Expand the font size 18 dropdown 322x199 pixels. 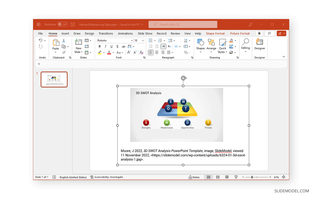(142, 40)
